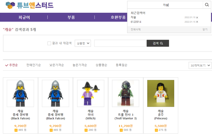The height and width of the screenshot is (135, 212).
Task: Click mileage icon beside 280 원
Action: (86, 130)
